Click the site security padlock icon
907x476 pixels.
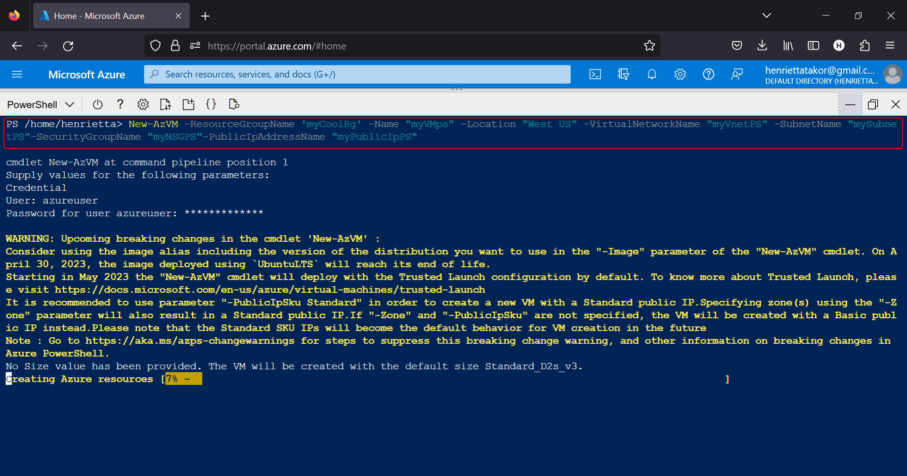click(175, 46)
